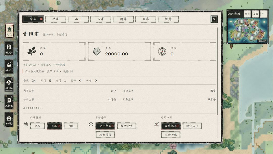Choose 均衡供给 resource allocation
This screenshot has height=154, width=273.
click(105, 135)
